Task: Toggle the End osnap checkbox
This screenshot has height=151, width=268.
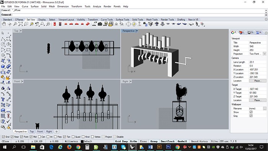Action: pyautogui.click(x=3, y=137)
